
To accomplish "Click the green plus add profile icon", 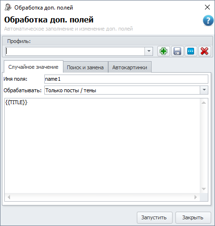I will click(x=164, y=51).
